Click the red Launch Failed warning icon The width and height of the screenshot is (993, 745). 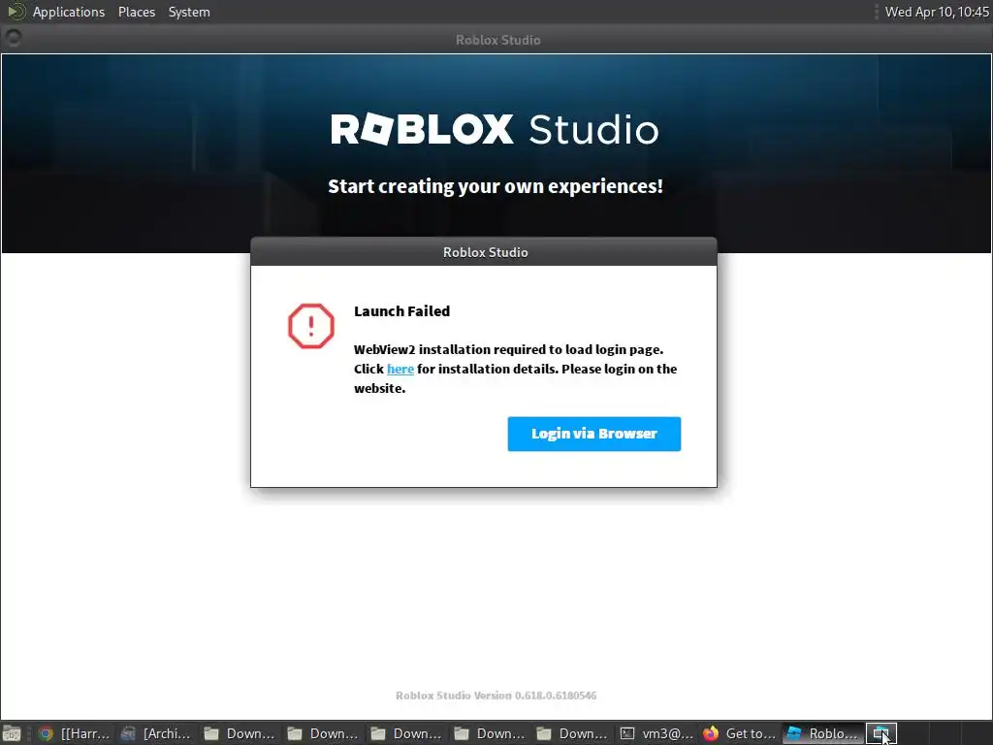tap(311, 326)
